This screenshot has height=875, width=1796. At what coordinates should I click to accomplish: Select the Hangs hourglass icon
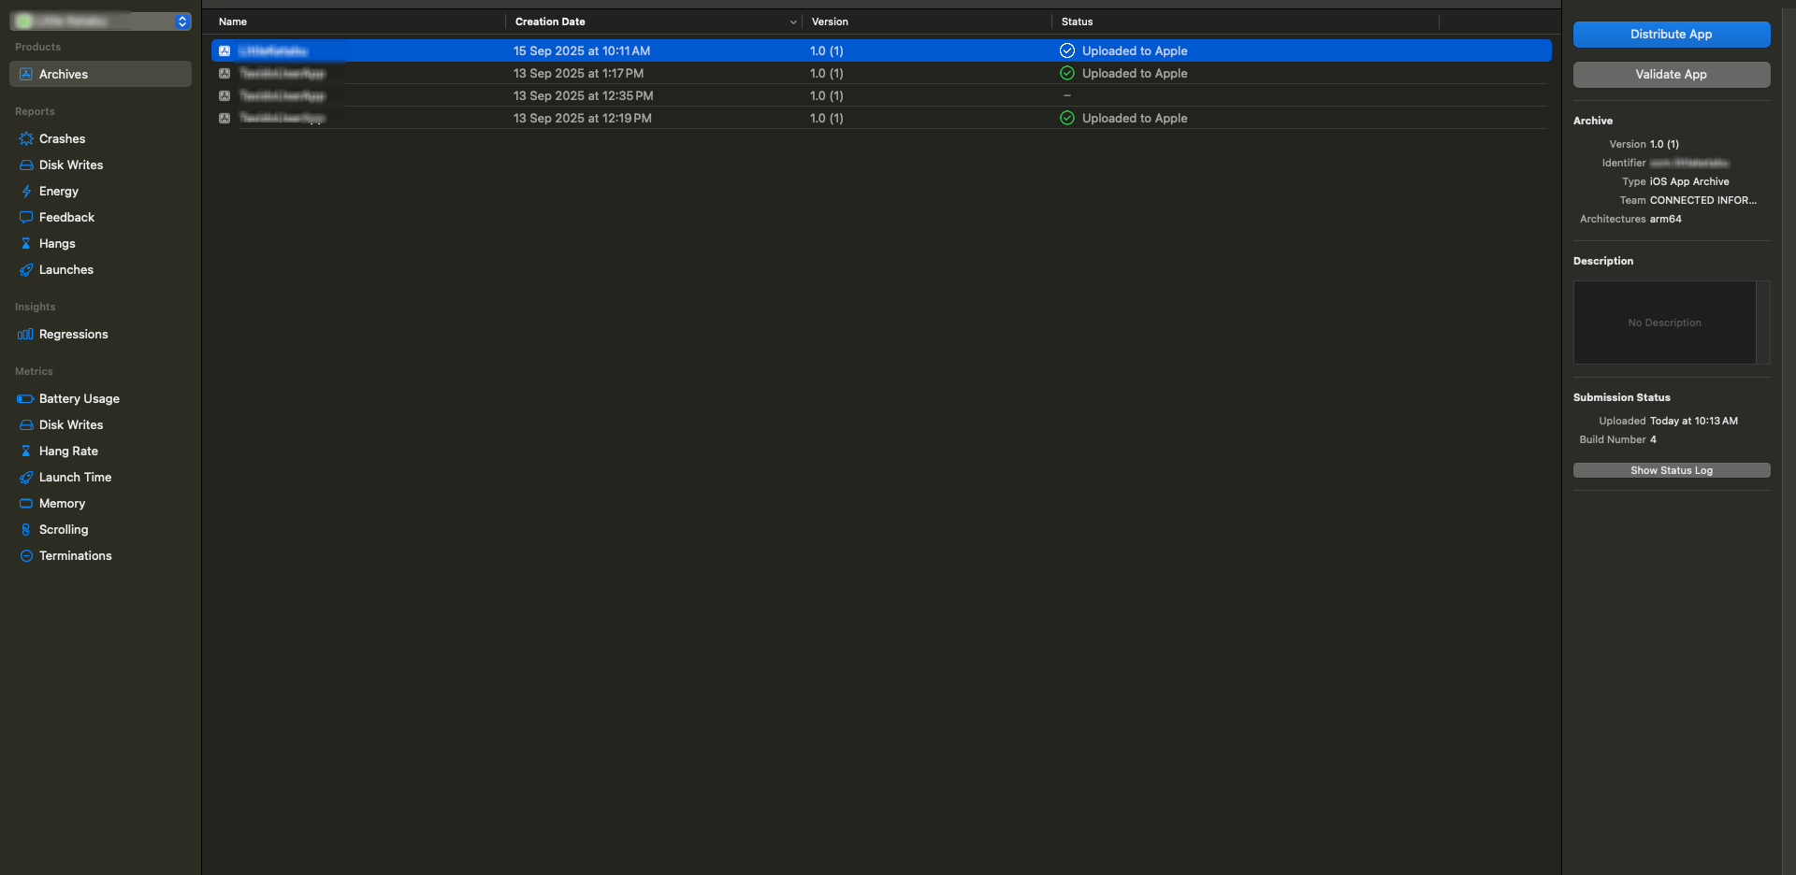[x=26, y=244]
